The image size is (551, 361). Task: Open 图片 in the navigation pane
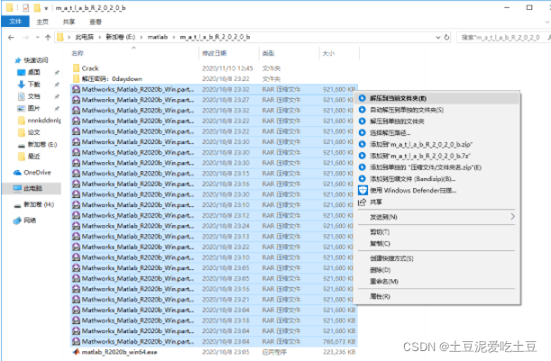pos(33,108)
